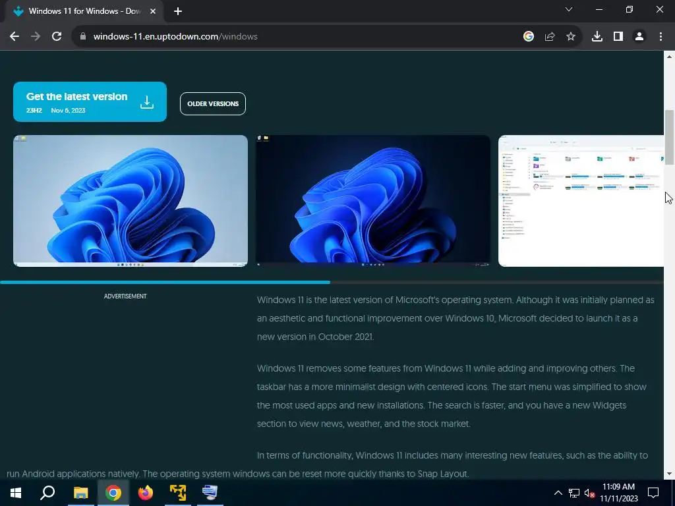Bookmark this page with the star
The width and height of the screenshot is (675, 506).
pos(571,37)
